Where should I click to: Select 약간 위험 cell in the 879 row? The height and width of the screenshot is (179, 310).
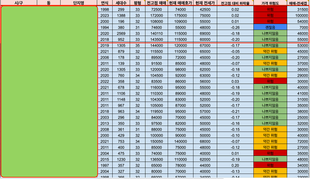point(270,51)
